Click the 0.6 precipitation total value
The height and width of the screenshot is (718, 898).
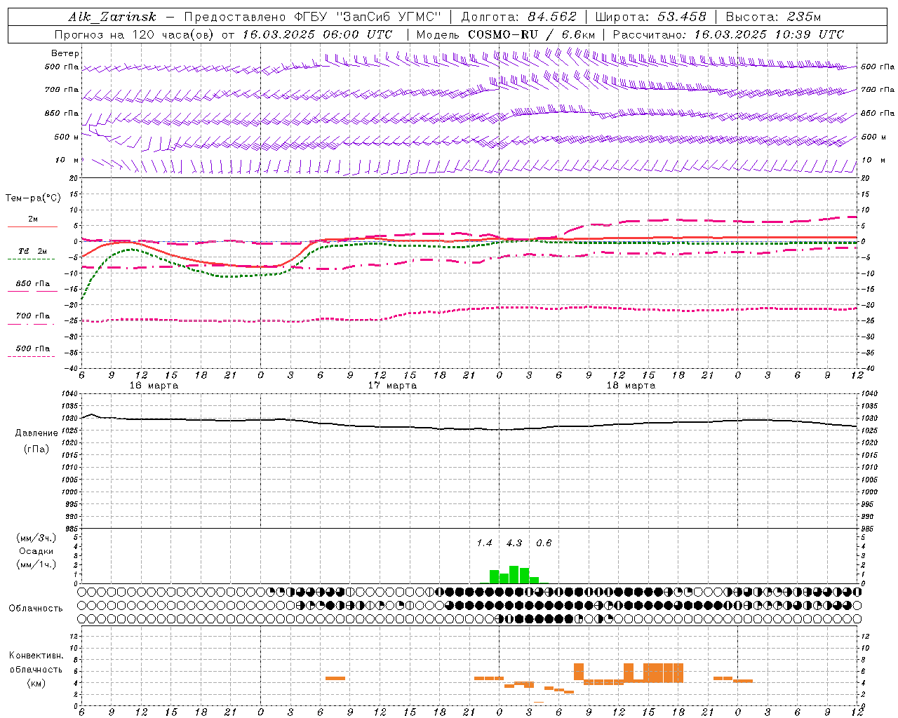(x=544, y=543)
